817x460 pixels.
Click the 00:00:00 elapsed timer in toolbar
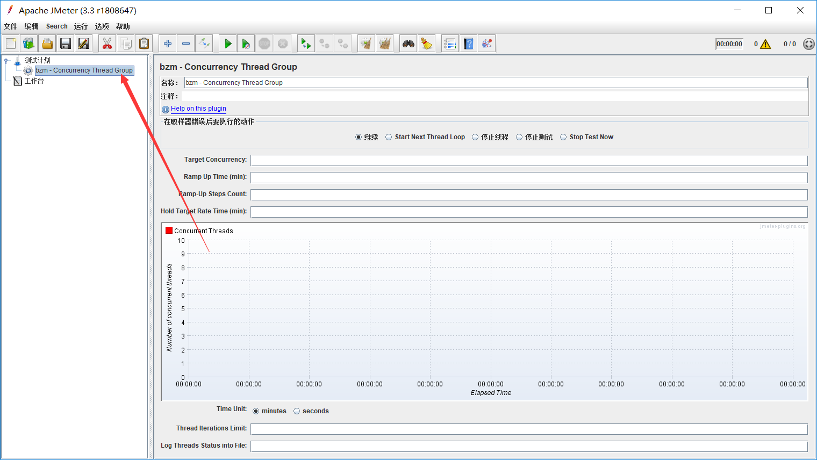(729, 44)
